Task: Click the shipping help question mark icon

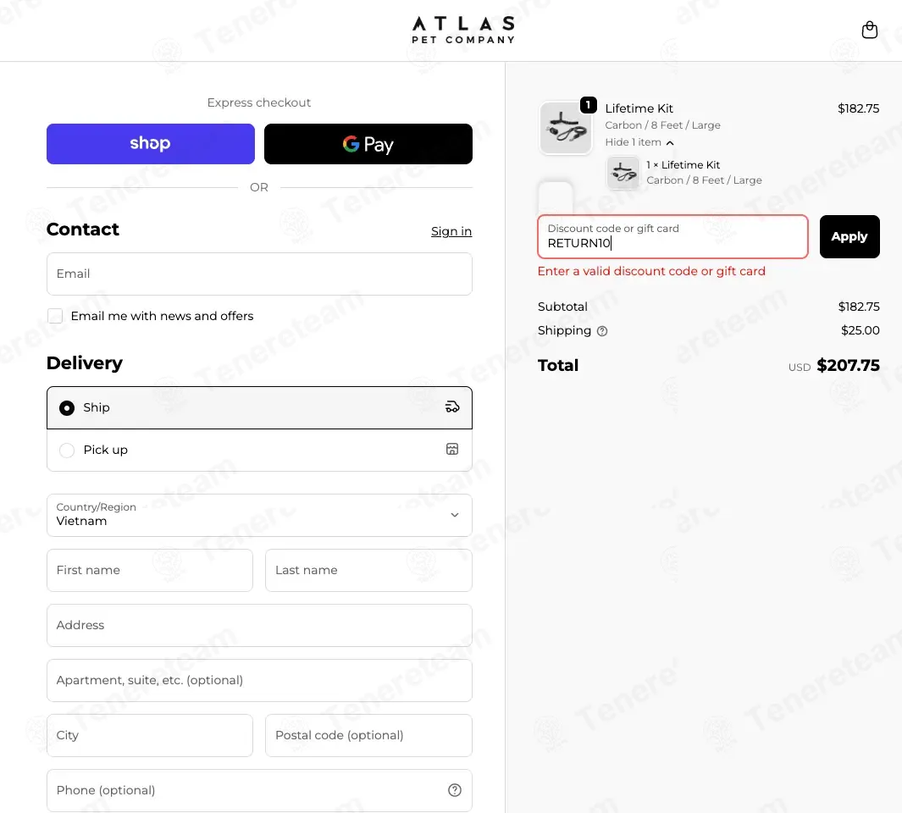Action: click(601, 331)
